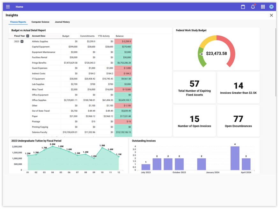Click the Balance column header
279x209 pixels.
pos(120,36)
